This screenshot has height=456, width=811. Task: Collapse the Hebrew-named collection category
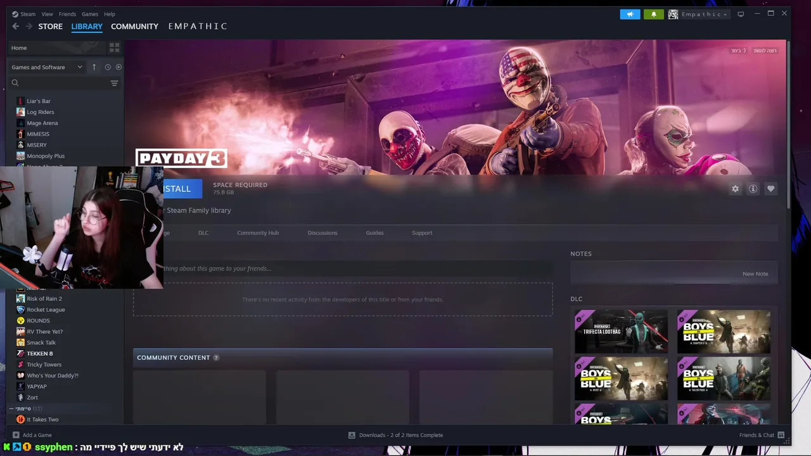11,408
